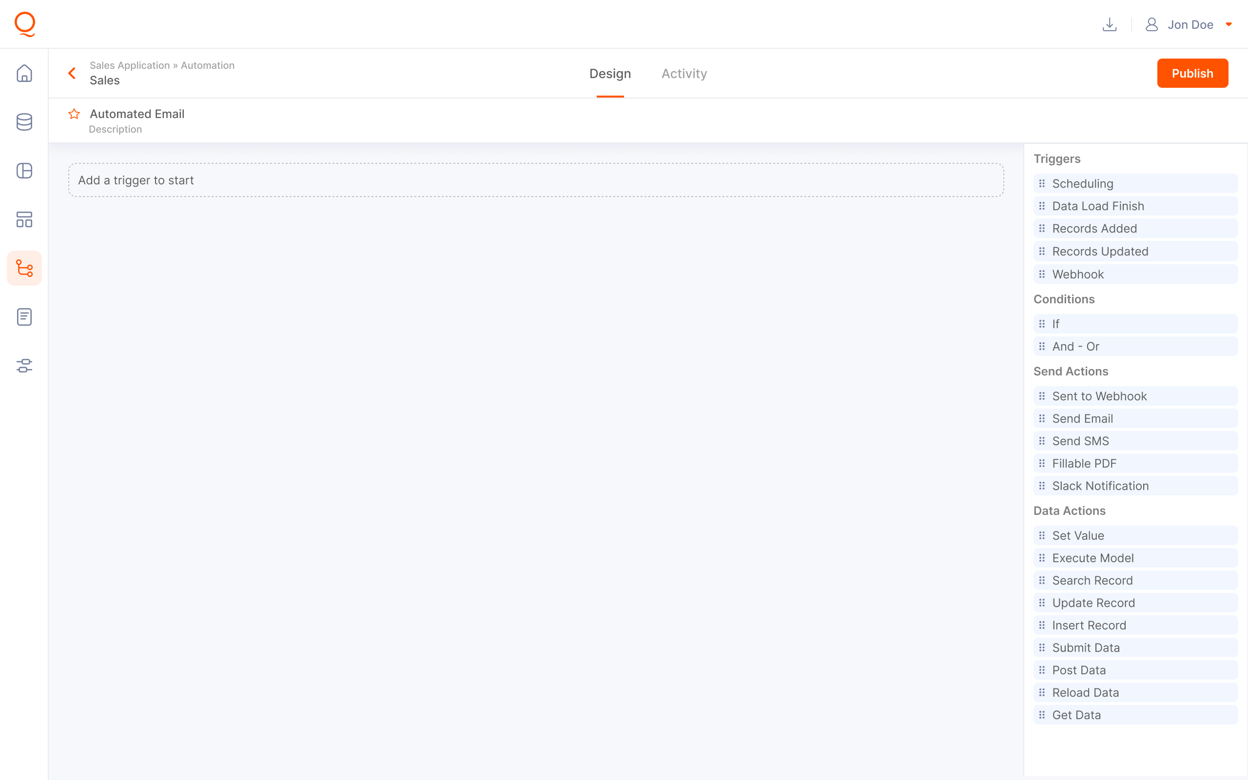Open the Jon Doe user dropdown arrow
Image resolution: width=1248 pixels, height=780 pixels.
tap(1229, 24)
